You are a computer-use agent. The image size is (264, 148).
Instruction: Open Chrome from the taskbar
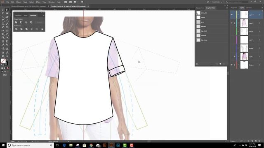pos(91,145)
